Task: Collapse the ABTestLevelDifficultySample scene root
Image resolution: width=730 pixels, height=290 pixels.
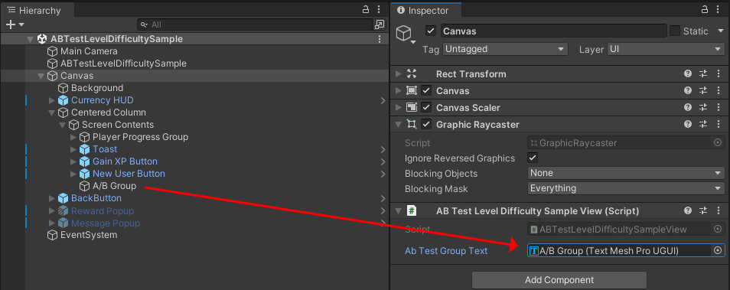Action: [31, 39]
